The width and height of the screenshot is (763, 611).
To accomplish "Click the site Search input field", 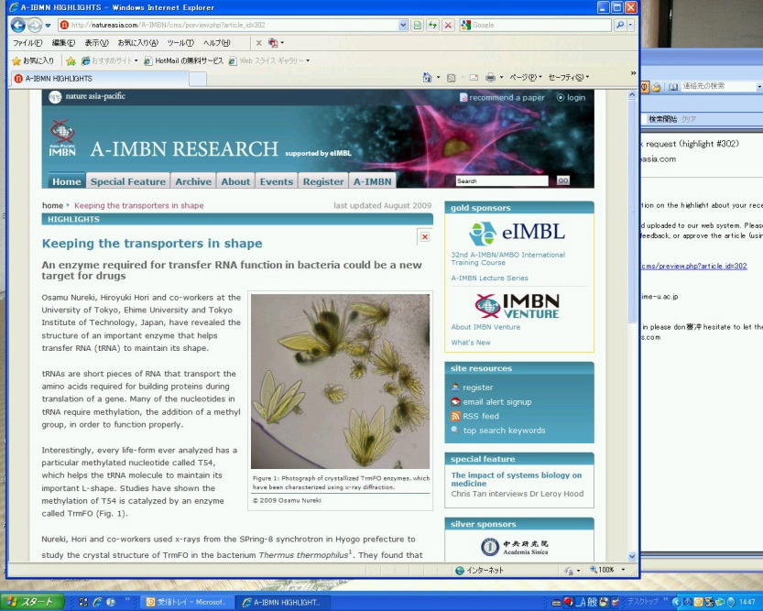I will pyautogui.click(x=502, y=181).
